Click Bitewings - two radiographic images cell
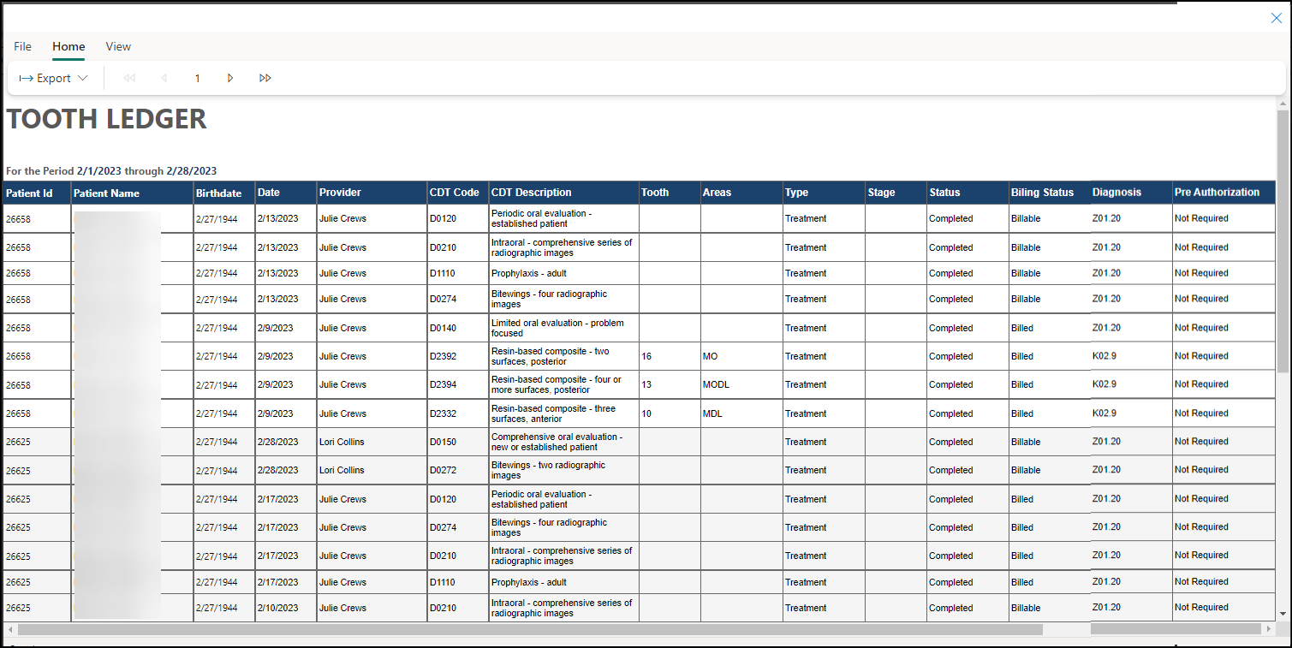 coord(564,470)
